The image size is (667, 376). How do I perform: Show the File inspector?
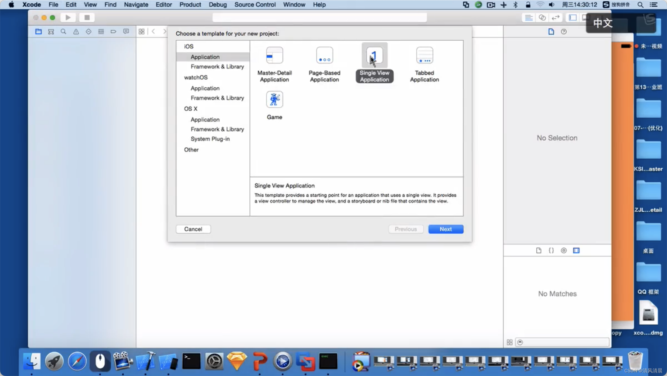pyautogui.click(x=551, y=31)
